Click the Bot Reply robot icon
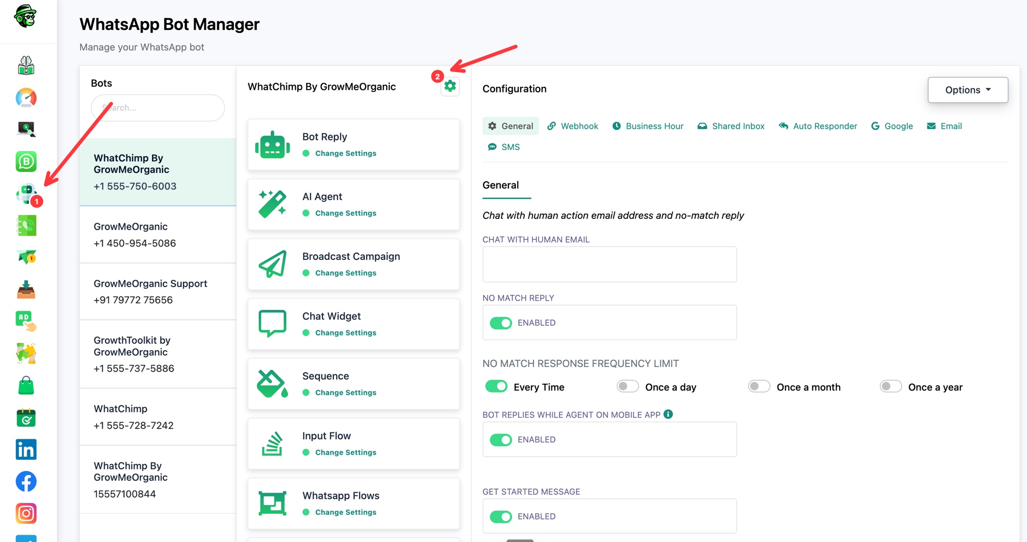1027x542 pixels. (x=272, y=145)
